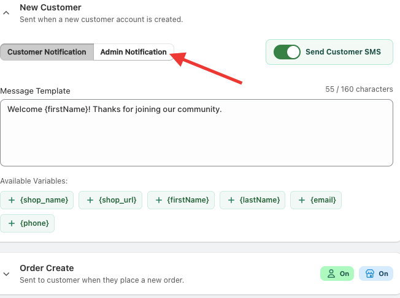Click 'Sent when a new customer account is created.'
Viewport: 400px width, 298px height.
click(101, 20)
